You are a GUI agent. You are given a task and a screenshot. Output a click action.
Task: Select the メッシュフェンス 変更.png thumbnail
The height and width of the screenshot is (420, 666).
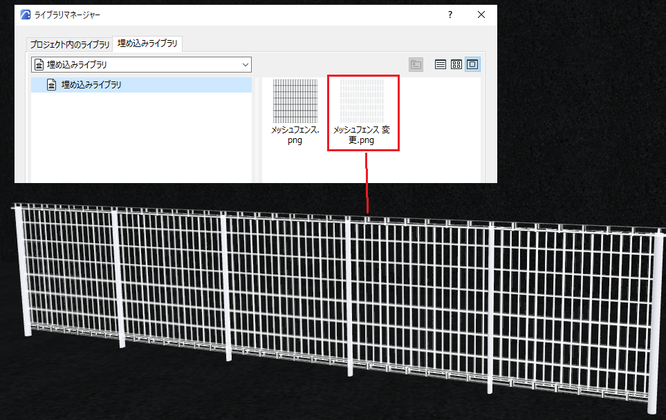pos(362,101)
